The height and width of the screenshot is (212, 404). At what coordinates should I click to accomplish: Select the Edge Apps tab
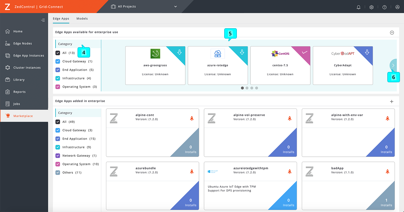pyautogui.click(x=61, y=18)
